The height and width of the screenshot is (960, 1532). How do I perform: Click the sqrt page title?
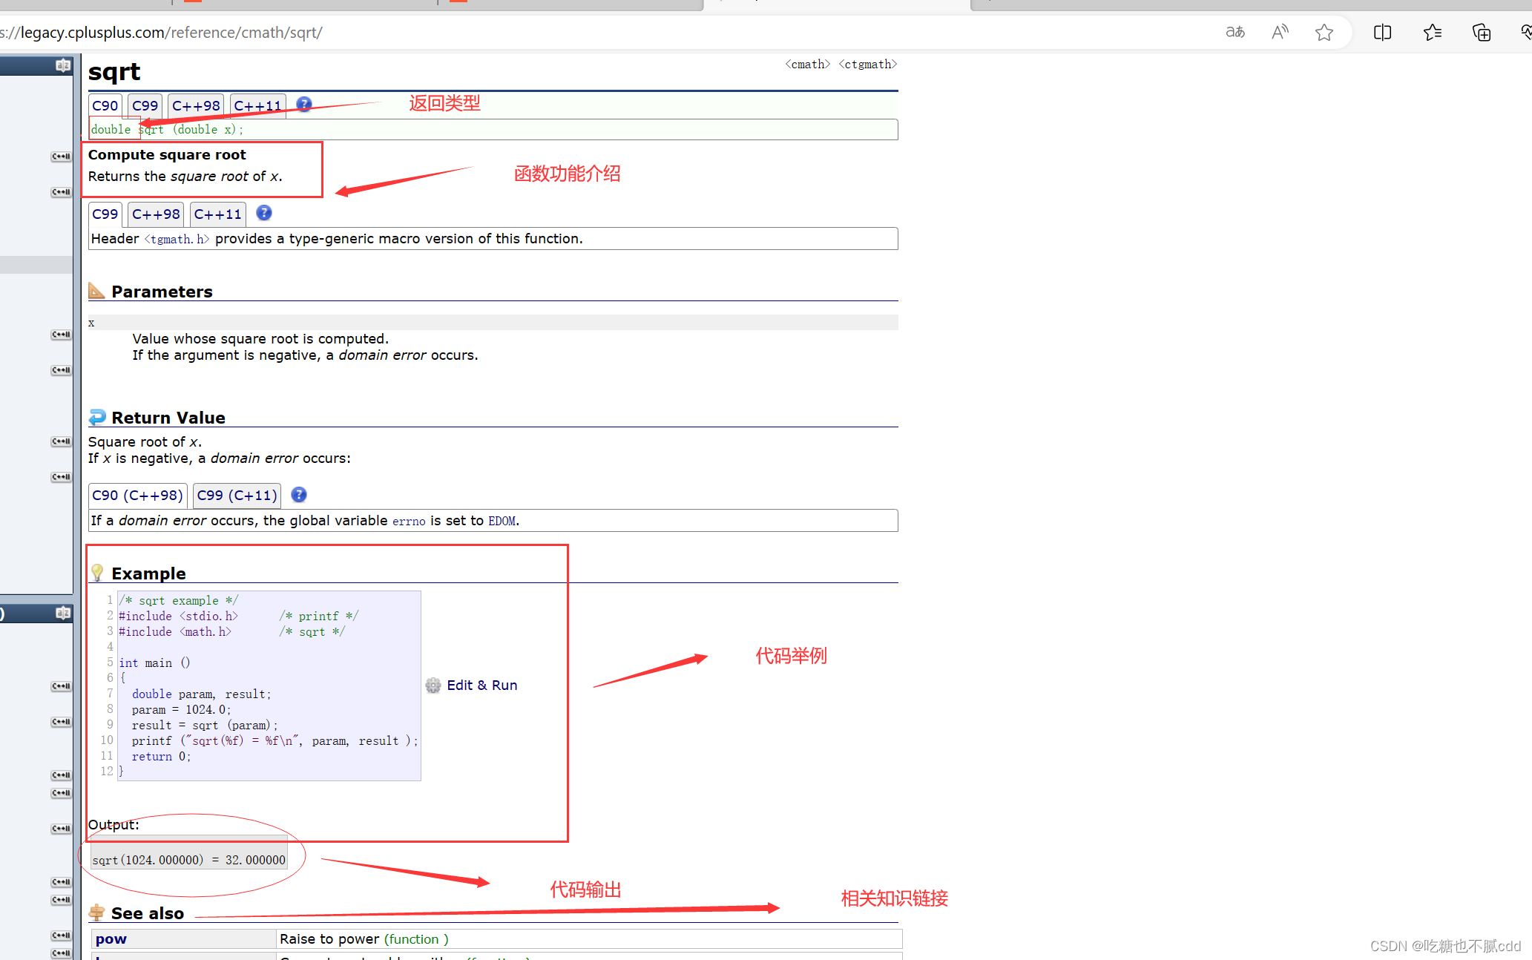click(114, 72)
